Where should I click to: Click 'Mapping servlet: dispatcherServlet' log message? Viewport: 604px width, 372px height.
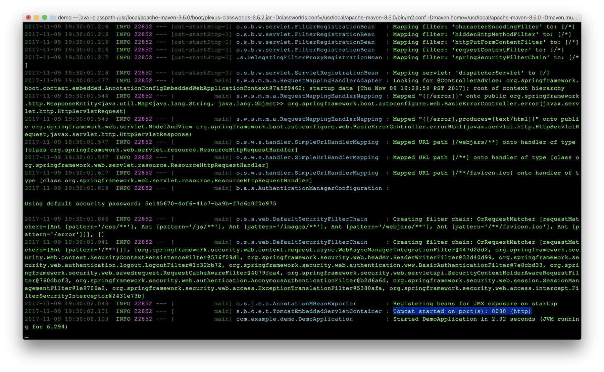click(471, 73)
